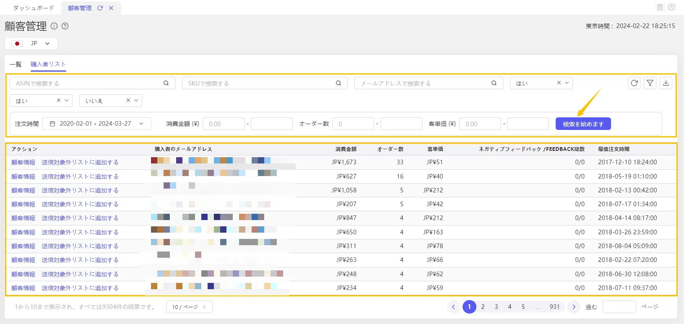Viewport: 684px width, 324px height.
Task: Close the 顧客管理 tab
Action: (x=111, y=8)
